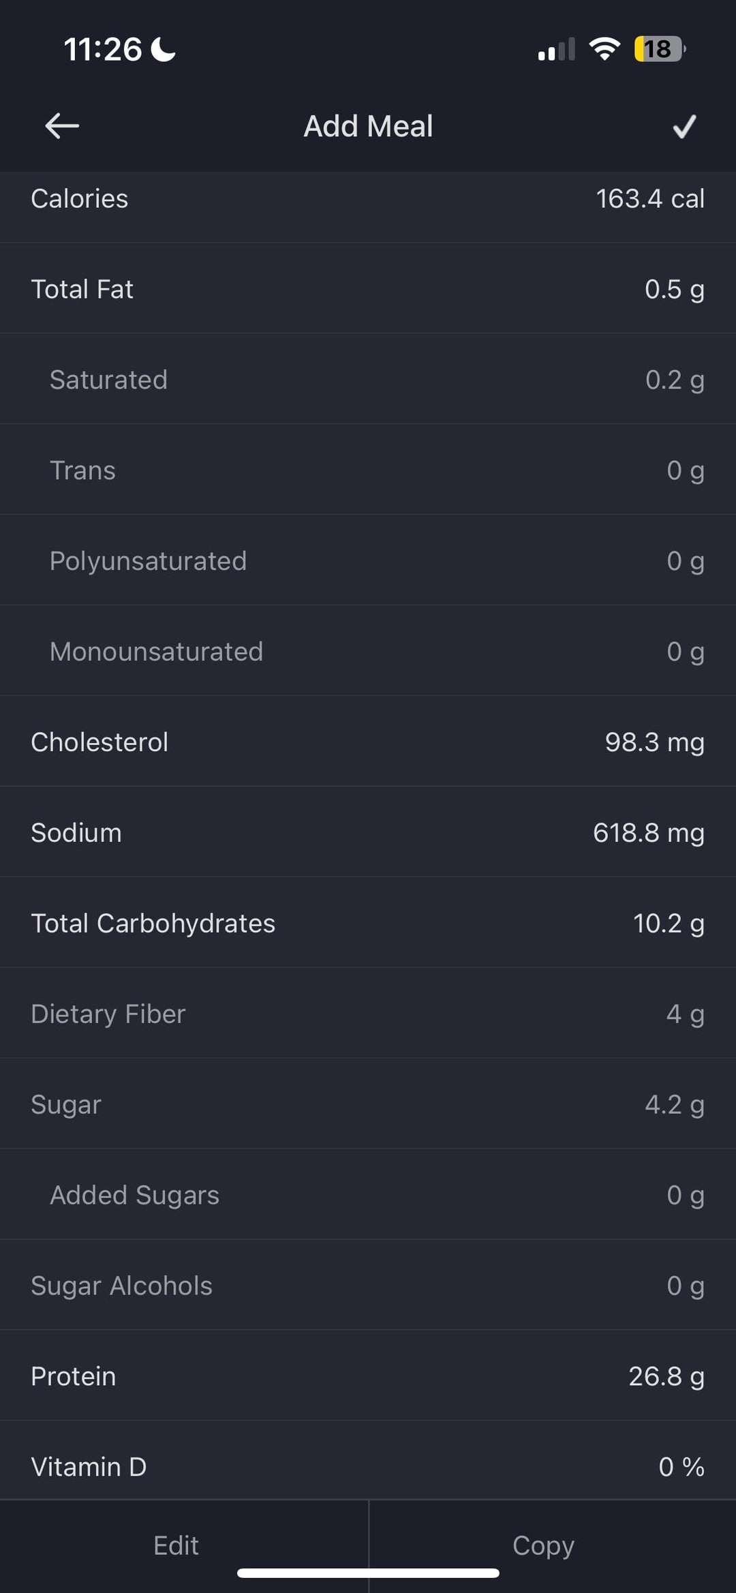Image resolution: width=736 pixels, height=1593 pixels.
Task: Select the Calories row
Action: point(368,199)
